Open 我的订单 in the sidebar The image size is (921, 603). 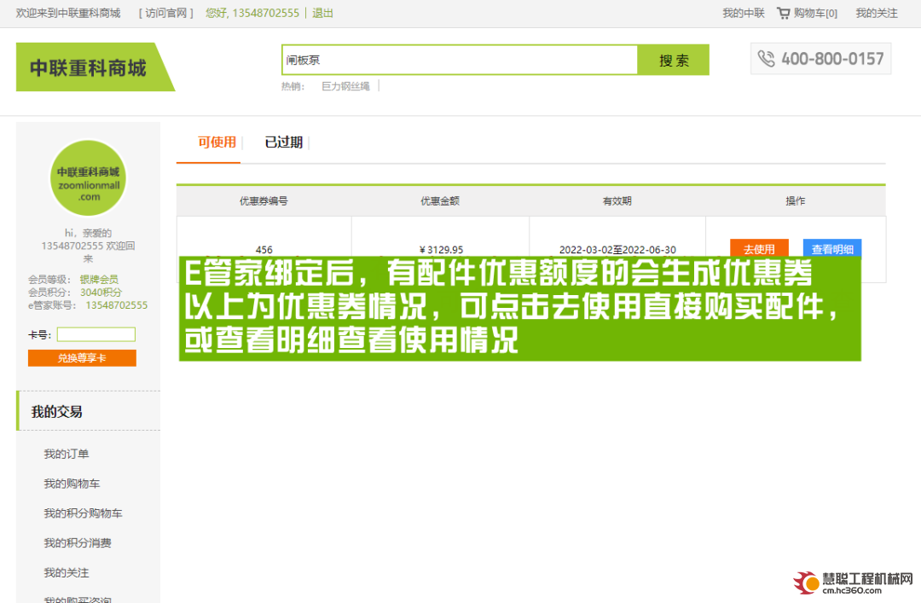pos(67,454)
